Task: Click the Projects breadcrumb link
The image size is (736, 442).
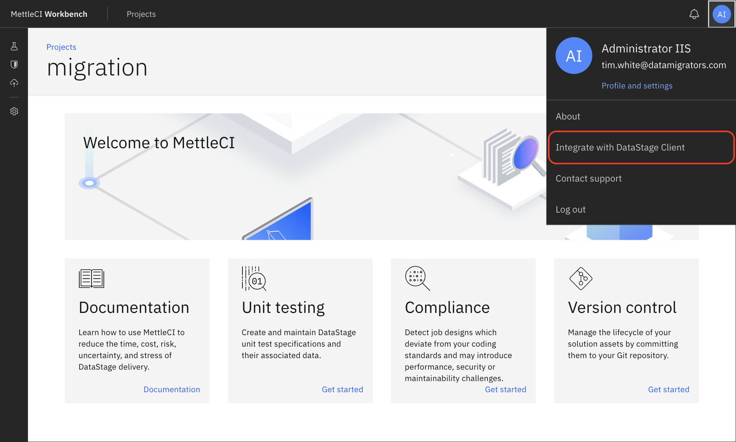Action: click(x=61, y=47)
